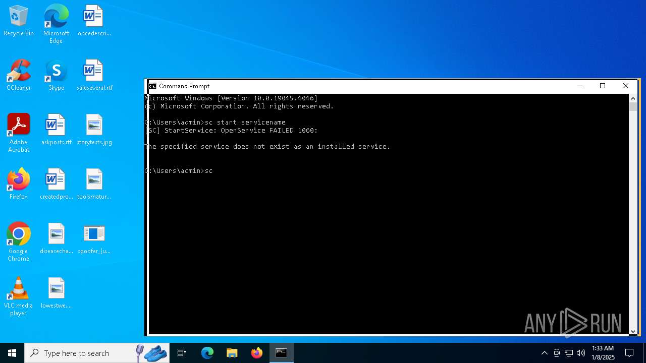Click the current prompt line with 'sc'
This screenshot has height=363, width=646.
click(179, 171)
